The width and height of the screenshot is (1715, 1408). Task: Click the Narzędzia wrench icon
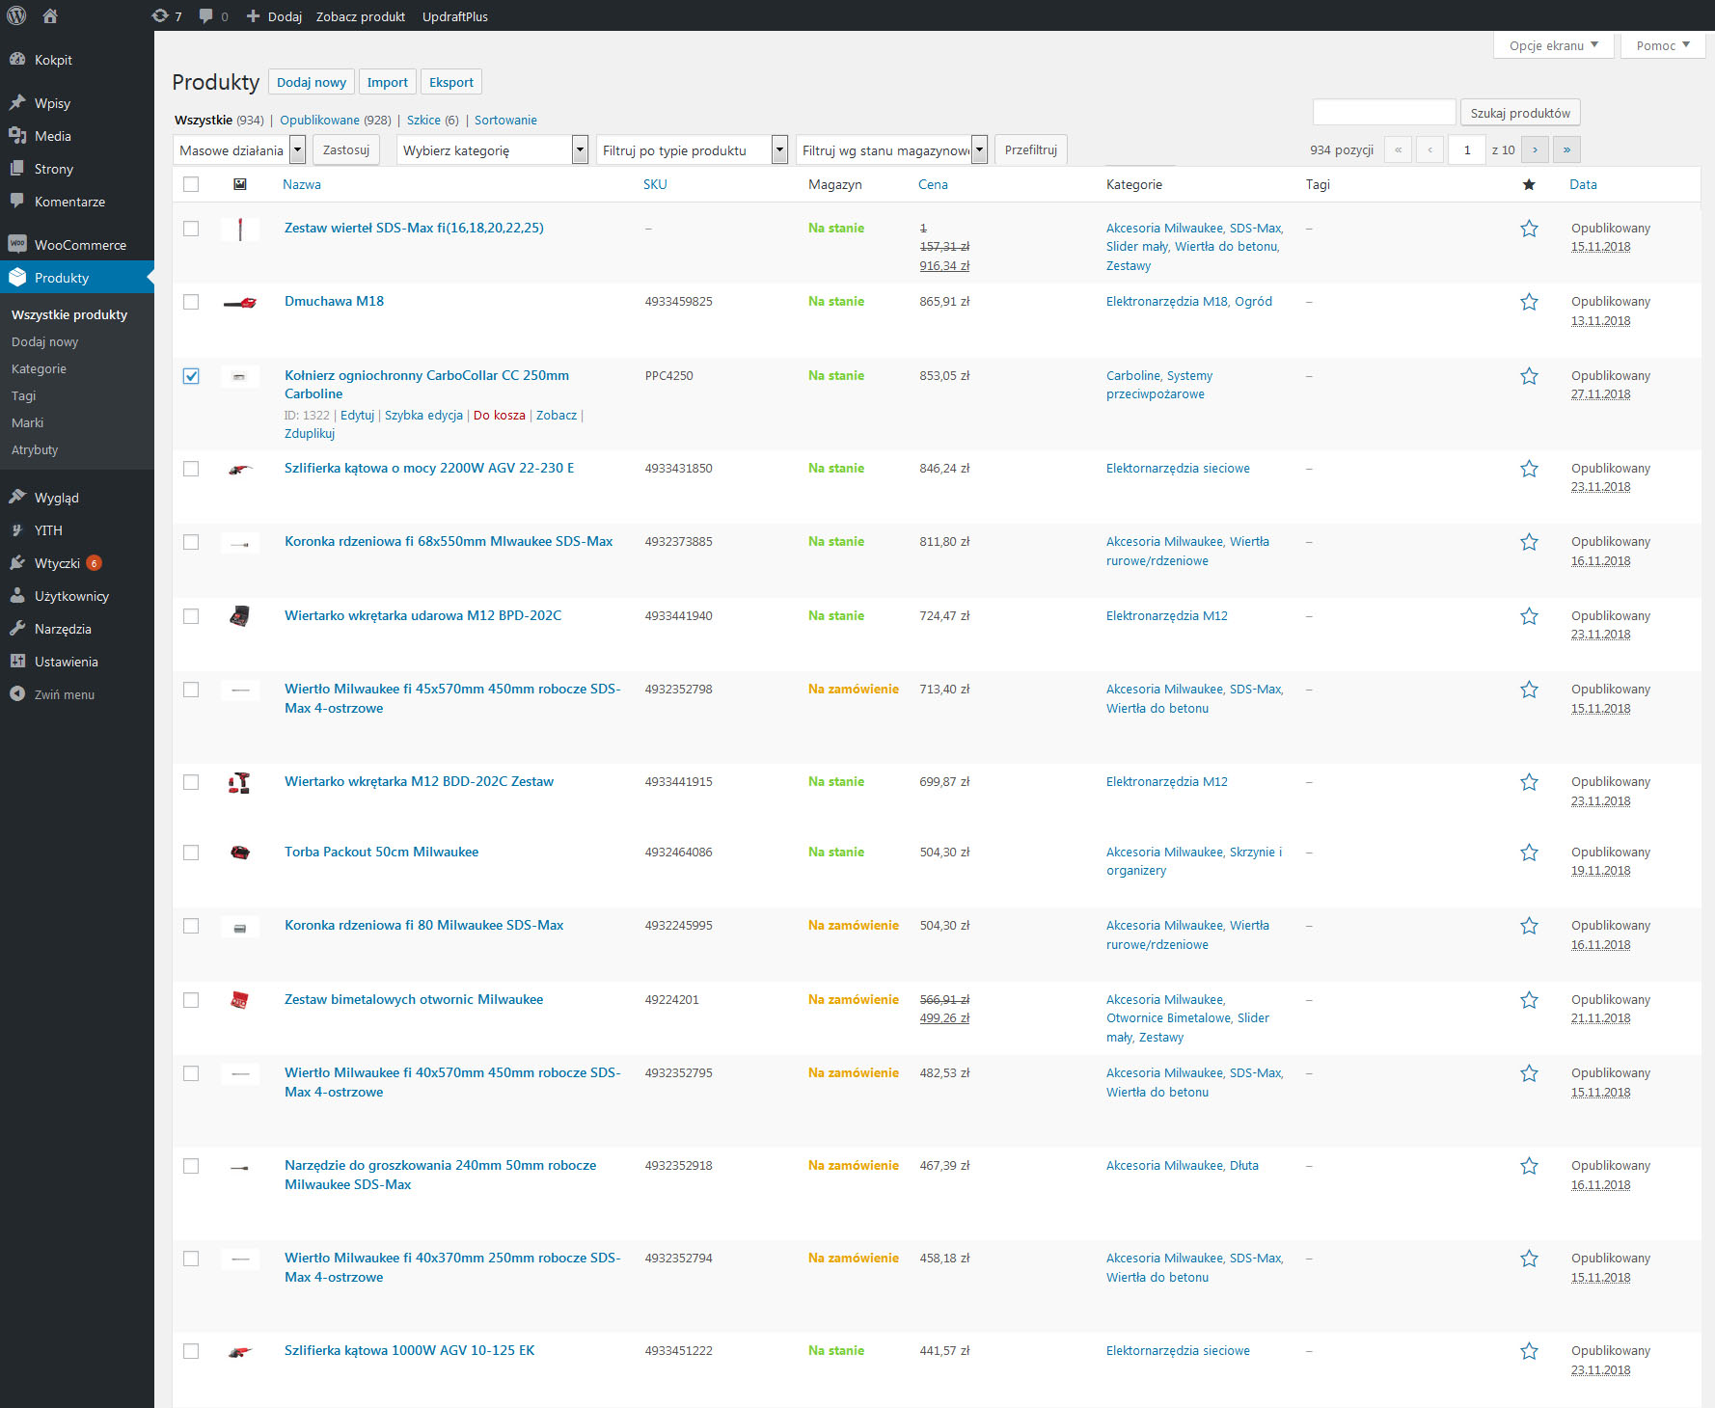[x=17, y=628]
